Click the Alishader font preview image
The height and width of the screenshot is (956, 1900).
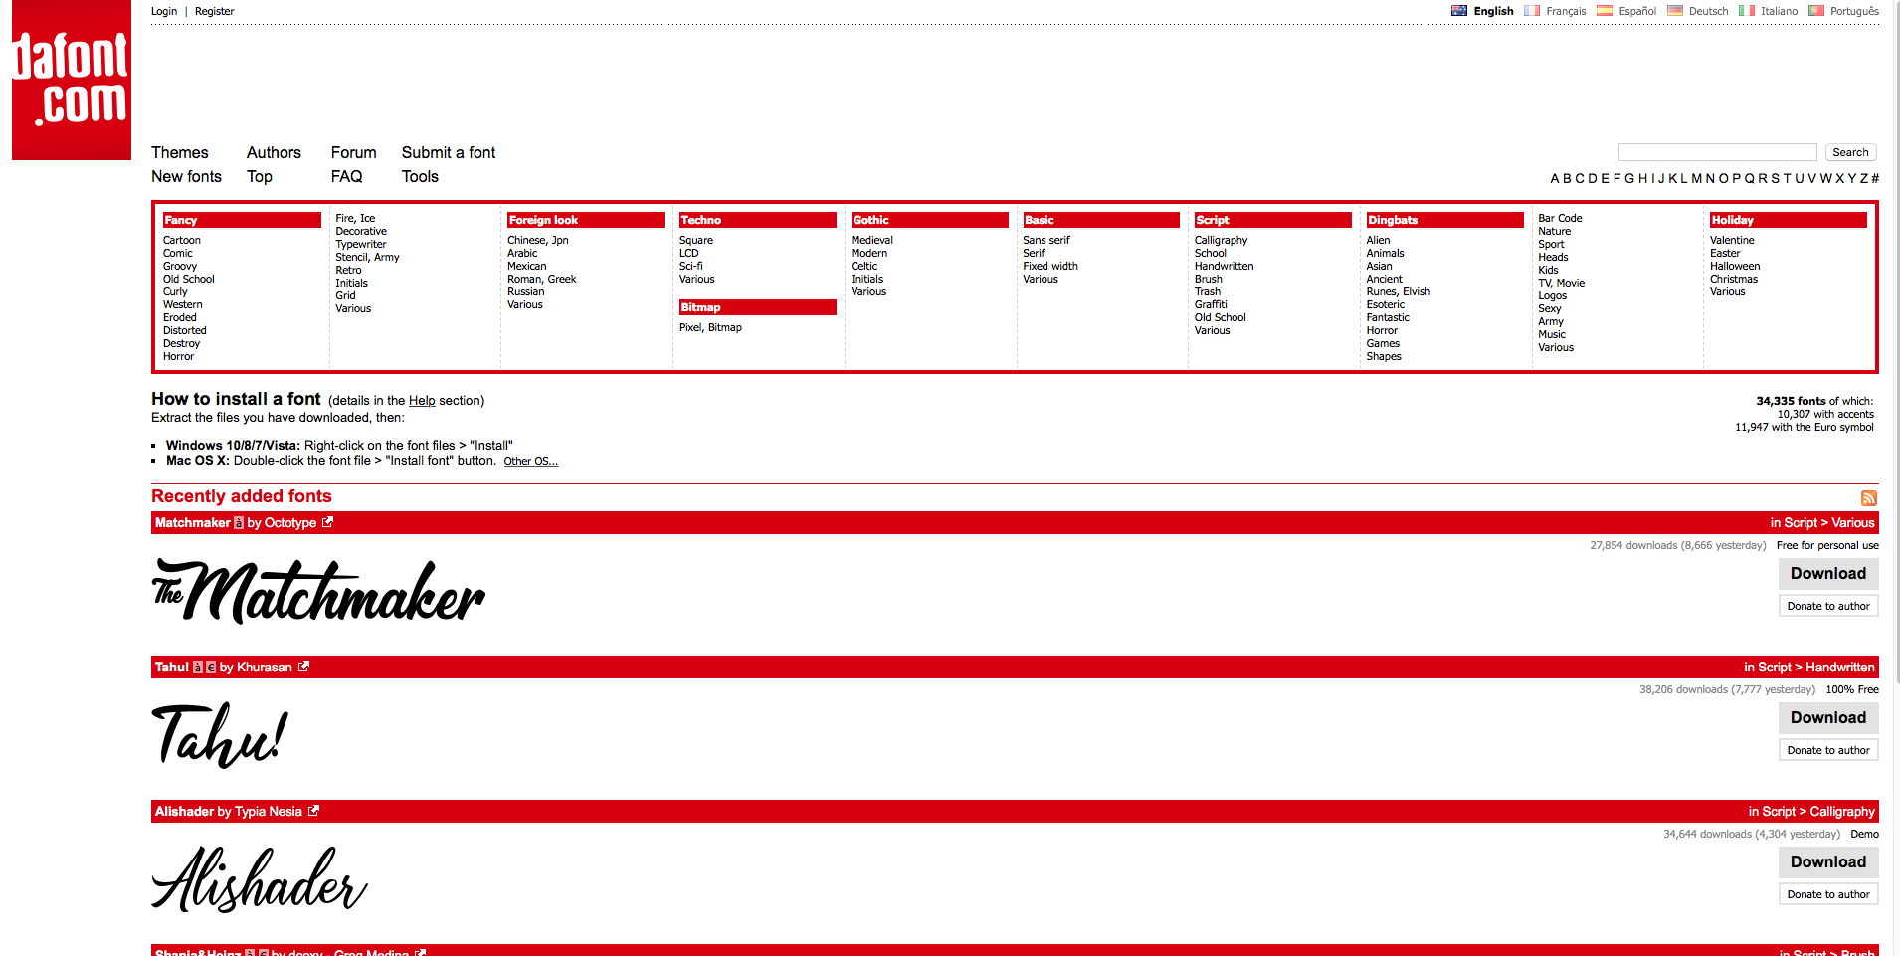click(x=260, y=878)
